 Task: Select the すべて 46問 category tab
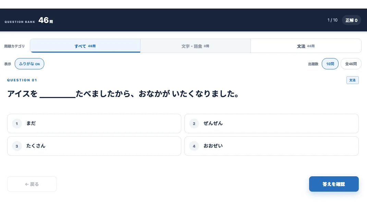click(85, 46)
